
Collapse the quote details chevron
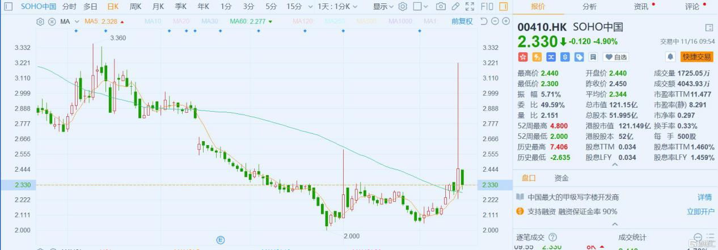point(615,164)
